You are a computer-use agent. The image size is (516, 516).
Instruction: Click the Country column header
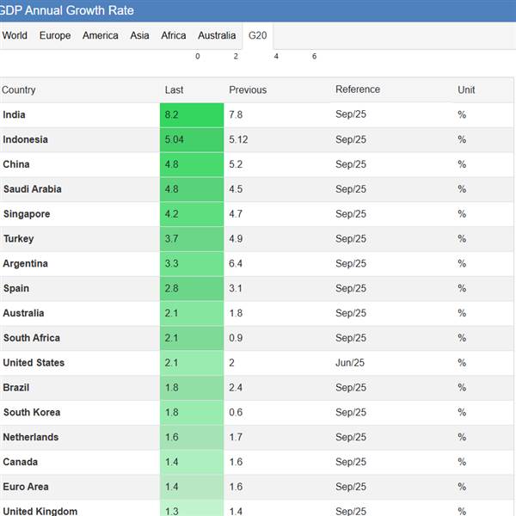[19, 90]
